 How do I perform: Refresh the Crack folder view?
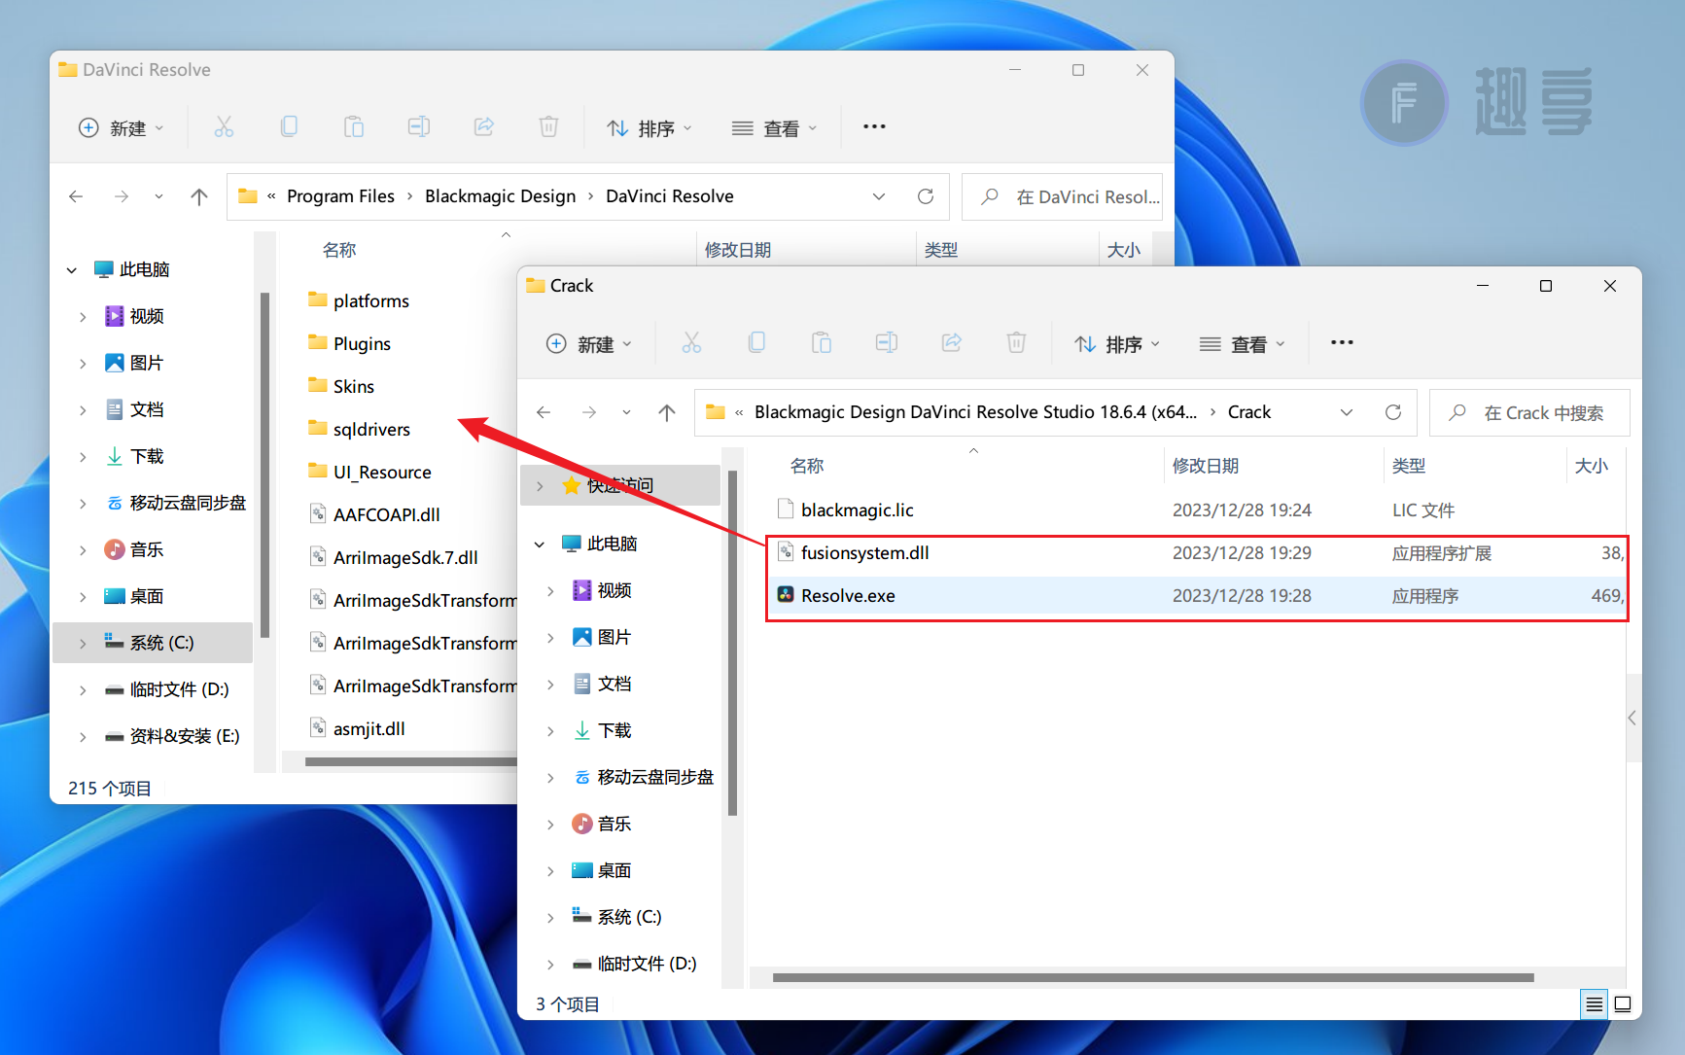tap(1393, 412)
